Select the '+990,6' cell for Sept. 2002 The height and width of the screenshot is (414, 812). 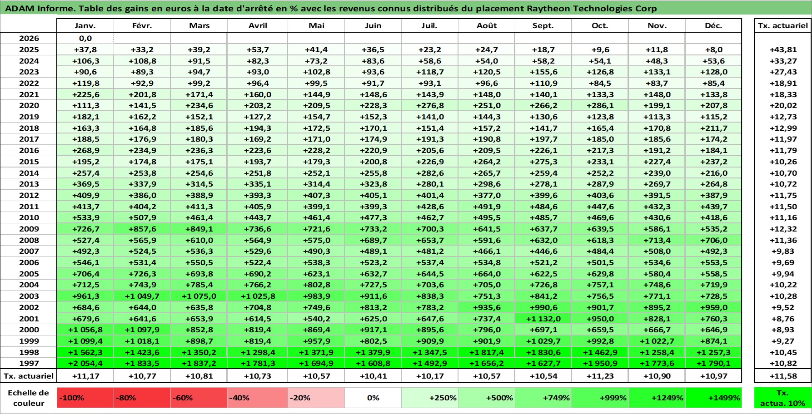pos(543,307)
